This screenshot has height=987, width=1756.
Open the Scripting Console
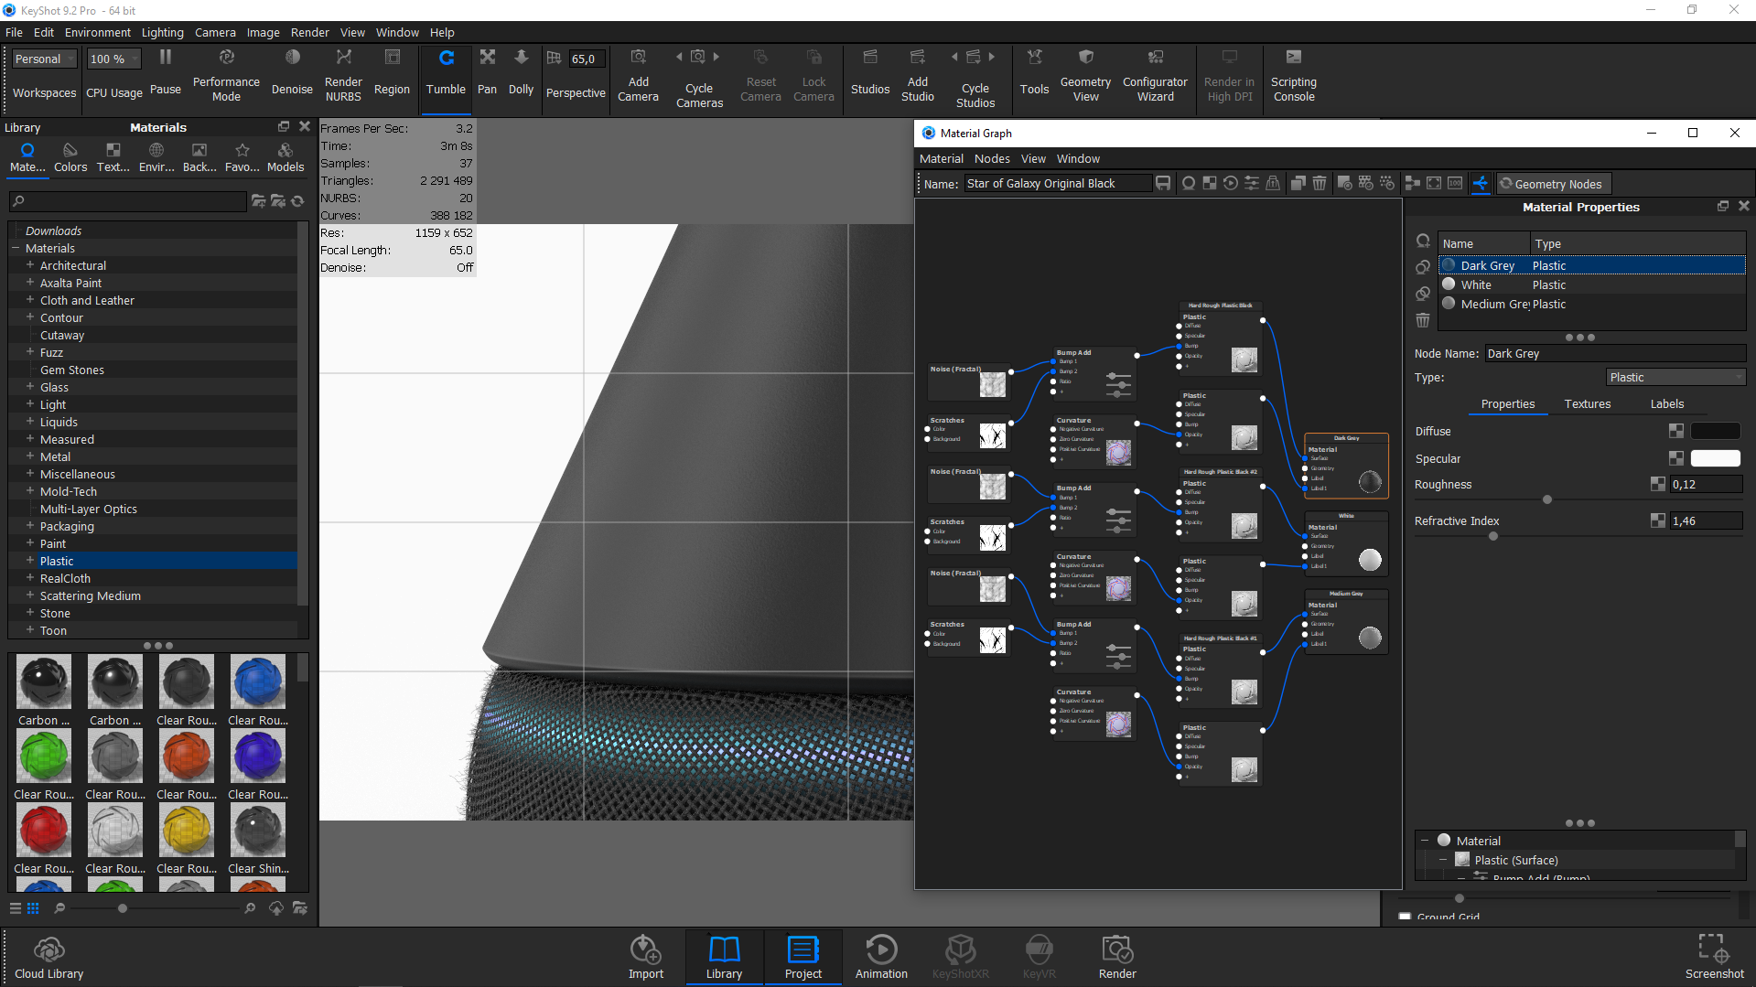tap(1293, 78)
